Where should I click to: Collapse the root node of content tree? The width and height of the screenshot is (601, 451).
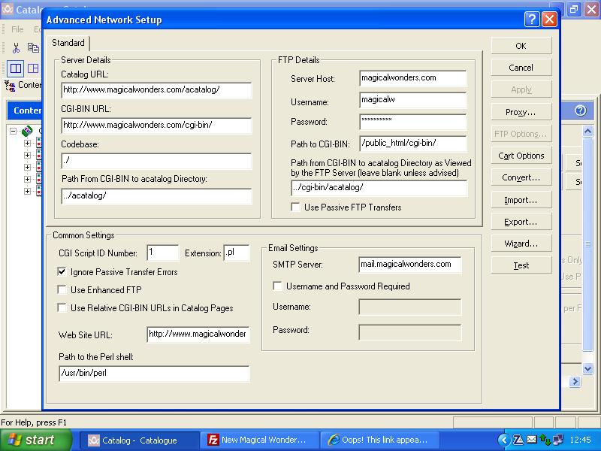[14, 132]
